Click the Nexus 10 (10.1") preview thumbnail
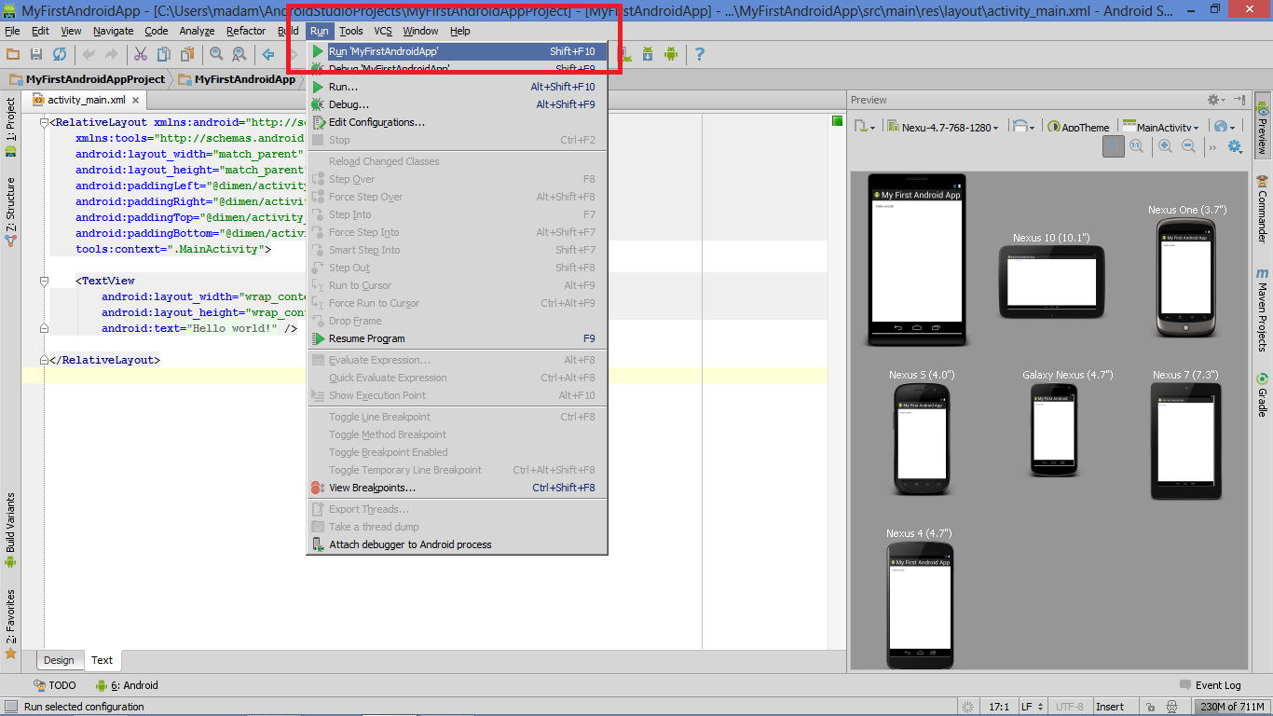Screen dimensions: 1273x716 pos(1051,282)
